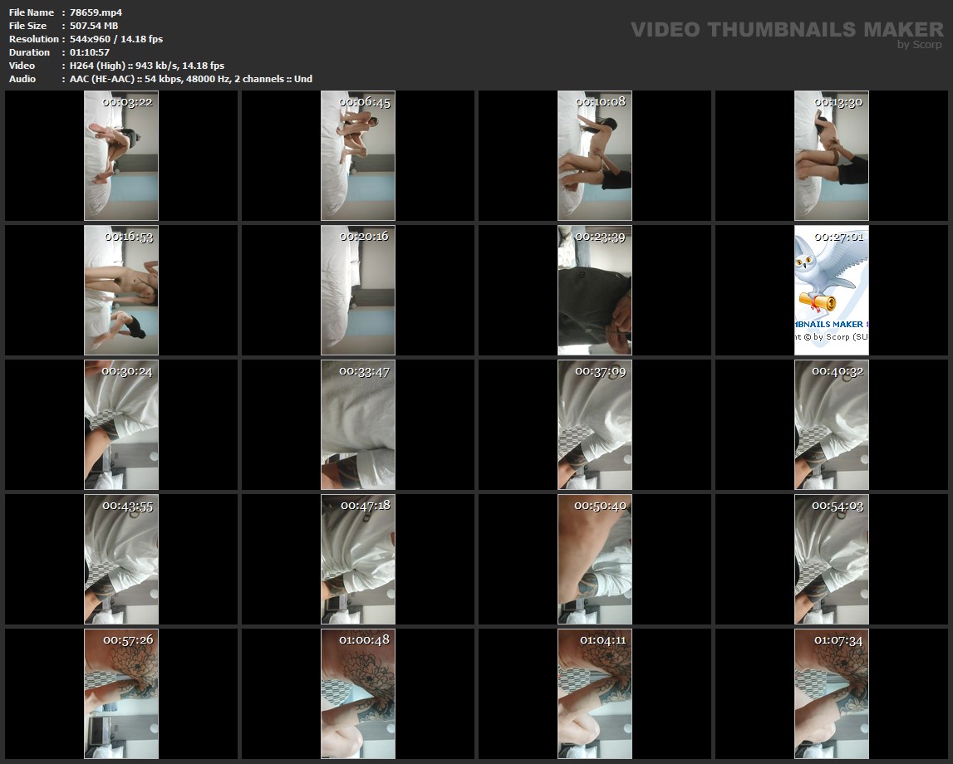Click the "by Scorp" credit text
The height and width of the screenshot is (764, 953).
point(919,45)
